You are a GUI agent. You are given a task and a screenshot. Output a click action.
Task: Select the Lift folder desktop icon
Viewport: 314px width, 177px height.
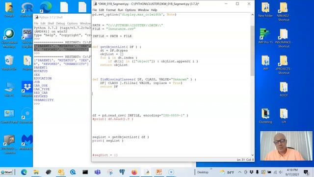pyautogui.click(x=284, y=116)
